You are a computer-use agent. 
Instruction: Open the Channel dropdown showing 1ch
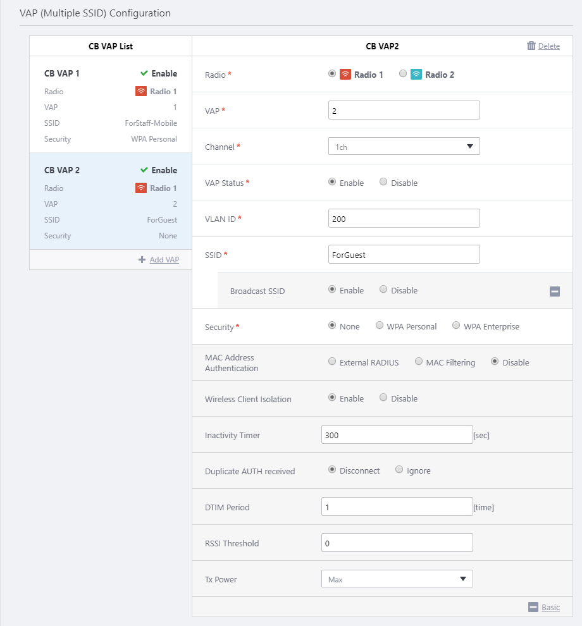pos(404,146)
